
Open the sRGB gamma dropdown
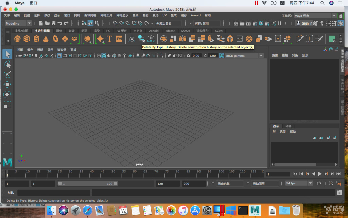(244, 56)
